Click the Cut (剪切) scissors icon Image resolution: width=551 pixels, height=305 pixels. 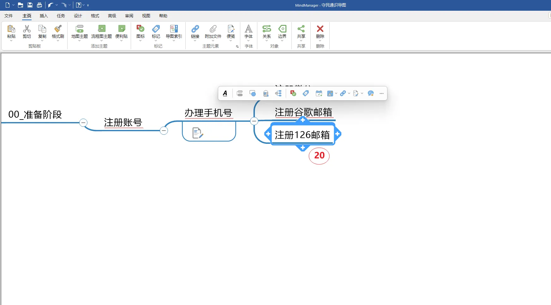coord(27,29)
